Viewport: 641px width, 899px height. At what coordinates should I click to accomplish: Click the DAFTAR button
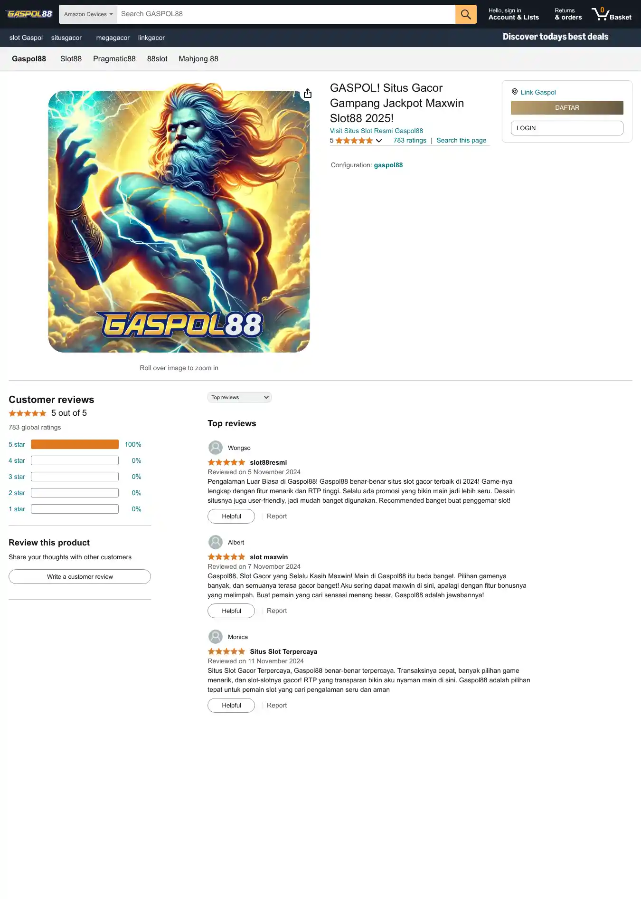coord(567,108)
